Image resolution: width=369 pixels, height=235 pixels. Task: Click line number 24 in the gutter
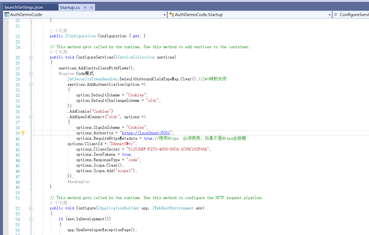pos(18,47)
